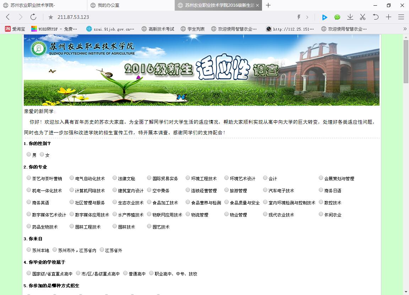
Task: Open a new tab with plus button
Action: (268, 5)
